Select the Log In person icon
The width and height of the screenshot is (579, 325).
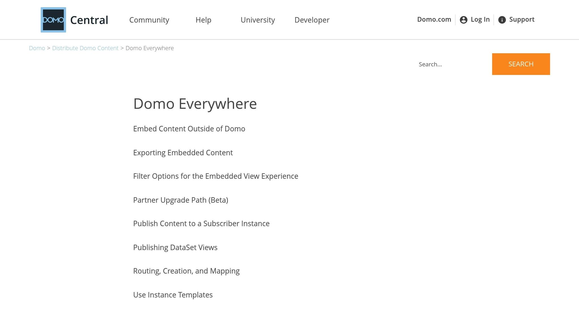pos(464,19)
